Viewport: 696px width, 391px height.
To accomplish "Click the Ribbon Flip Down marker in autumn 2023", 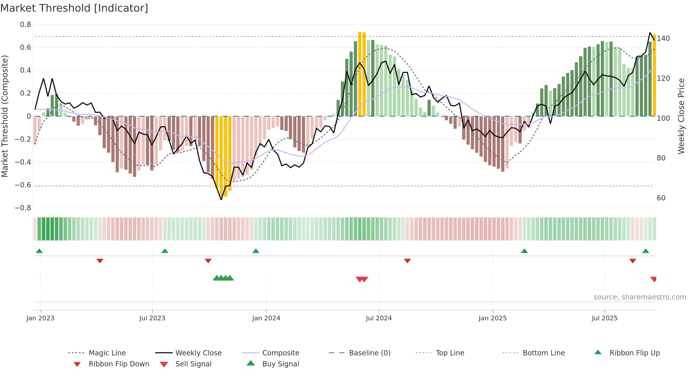I will (208, 261).
